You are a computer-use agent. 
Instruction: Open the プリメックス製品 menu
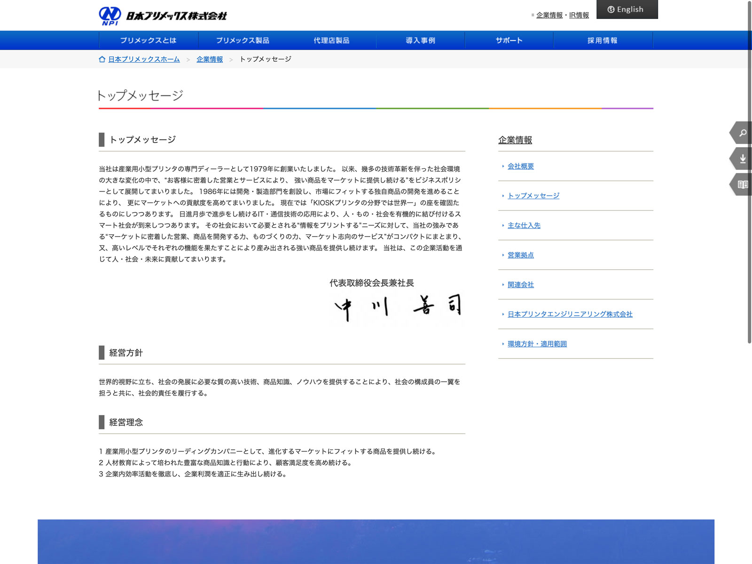tap(243, 40)
